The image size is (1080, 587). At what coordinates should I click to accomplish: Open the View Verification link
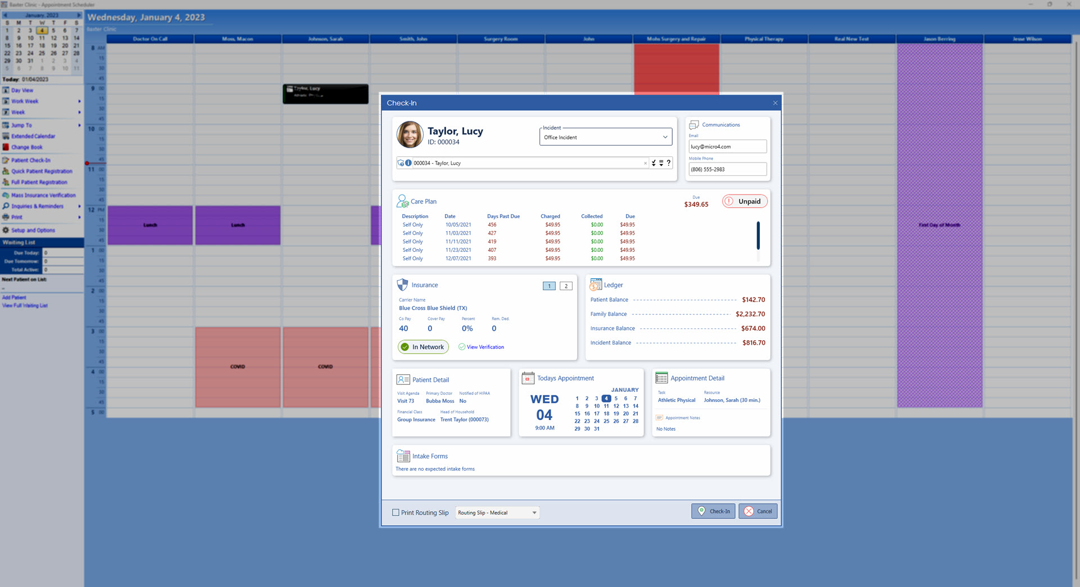[485, 347]
